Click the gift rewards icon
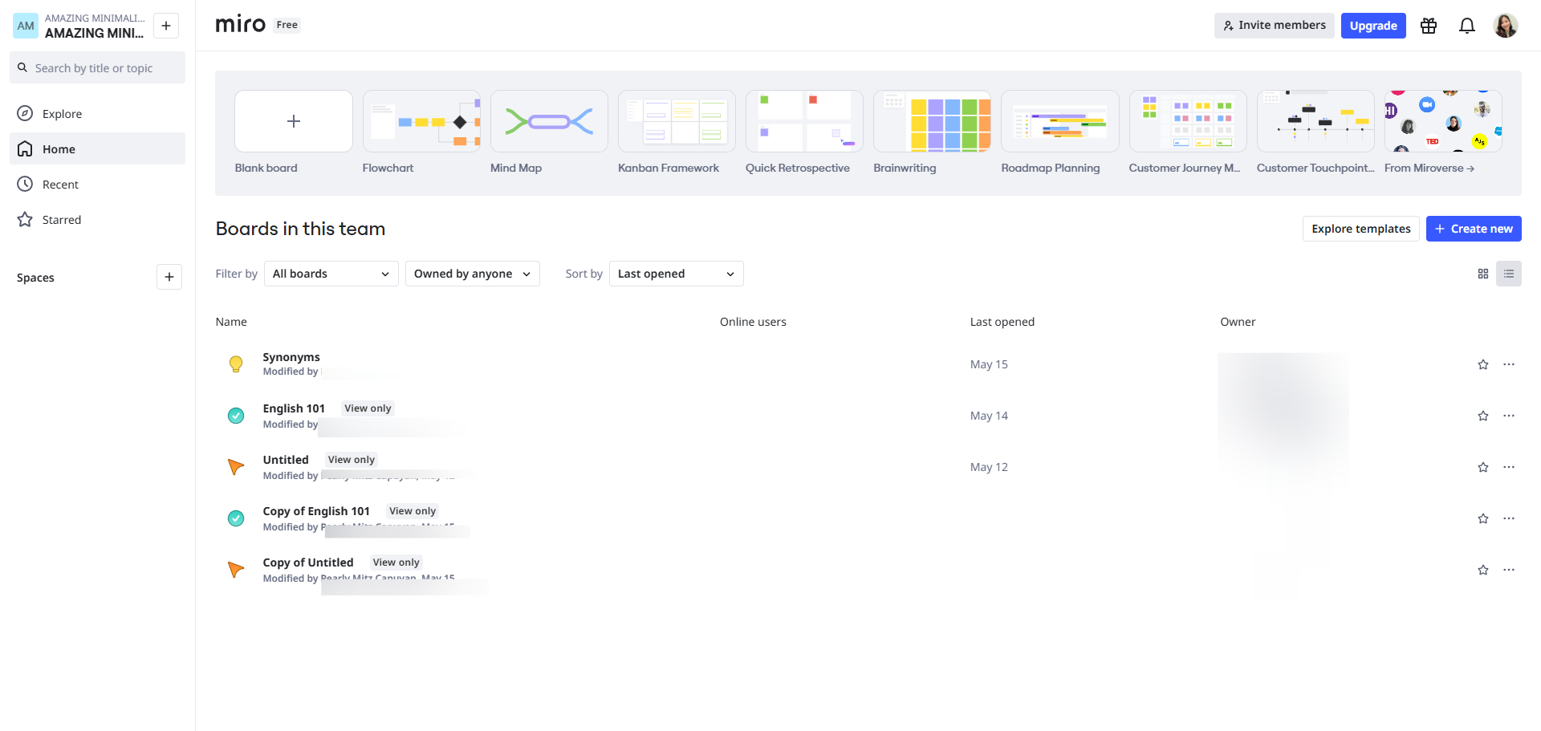 coord(1429,26)
